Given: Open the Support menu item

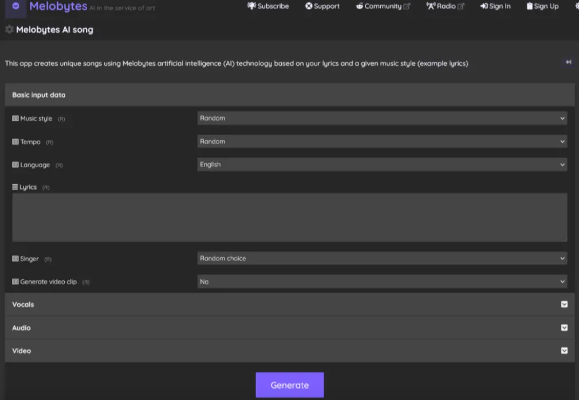Looking at the screenshot, I should pyautogui.click(x=322, y=6).
